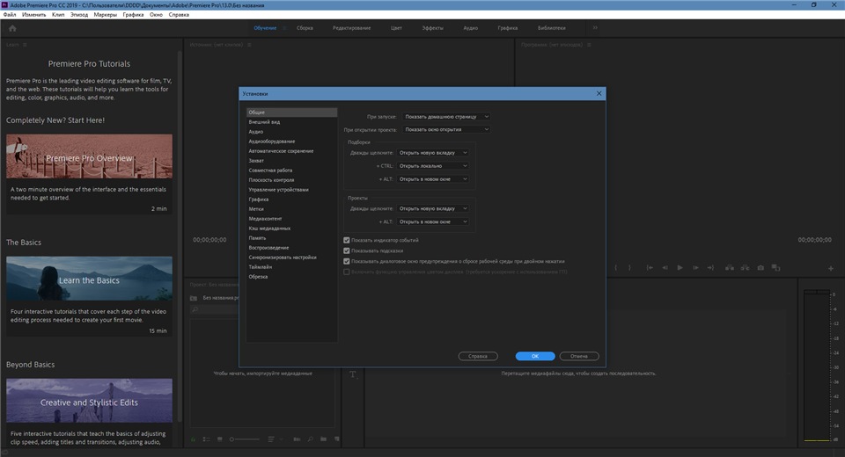Click the Extract icon in Program monitor

[745, 267]
